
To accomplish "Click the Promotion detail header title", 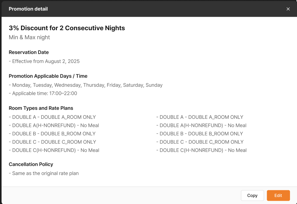I will click(x=28, y=9).
